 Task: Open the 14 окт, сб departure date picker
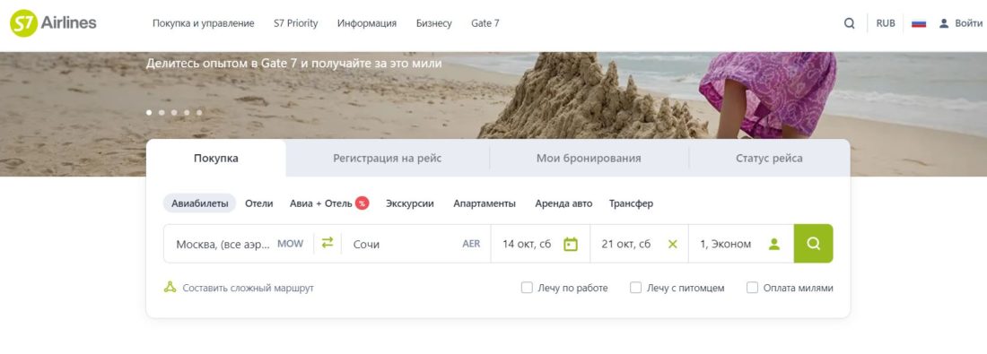tap(540, 244)
